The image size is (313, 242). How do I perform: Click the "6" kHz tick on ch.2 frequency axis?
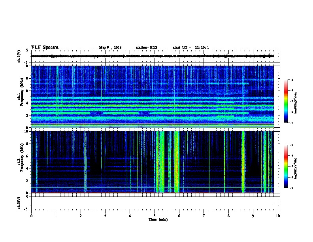tap(28, 156)
